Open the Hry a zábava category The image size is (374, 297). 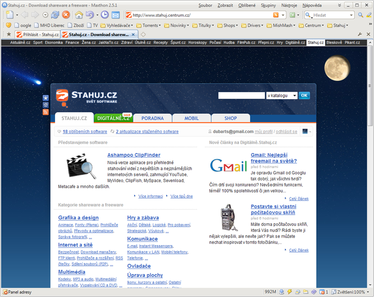tap(143, 218)
